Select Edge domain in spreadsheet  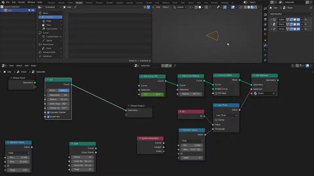[51, 21]
